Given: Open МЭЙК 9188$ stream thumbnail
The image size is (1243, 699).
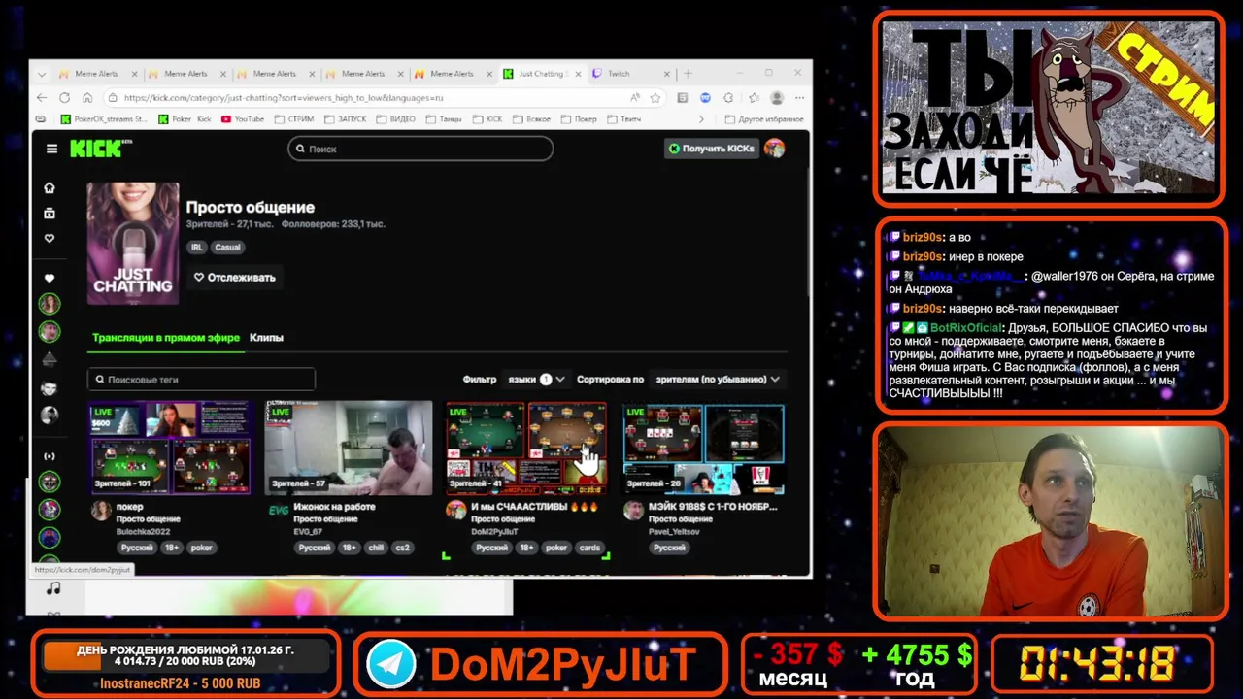Looking at the screenshot, I should click(703, 449).
